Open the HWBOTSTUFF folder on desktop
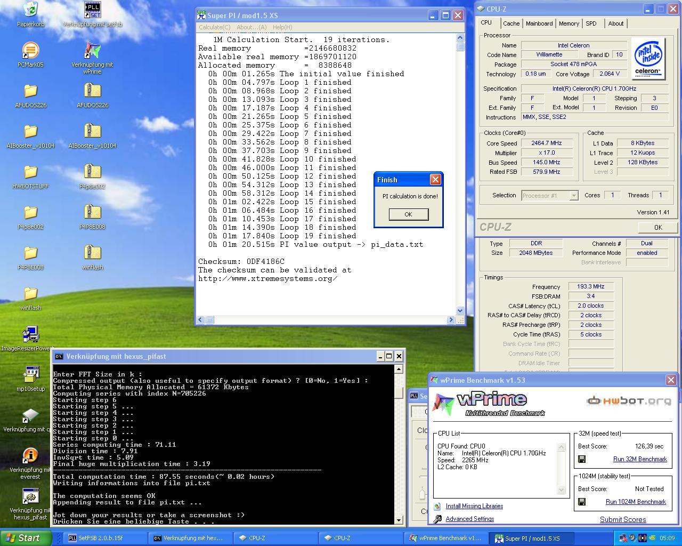 pyautogui.click(x=30, y=172)
